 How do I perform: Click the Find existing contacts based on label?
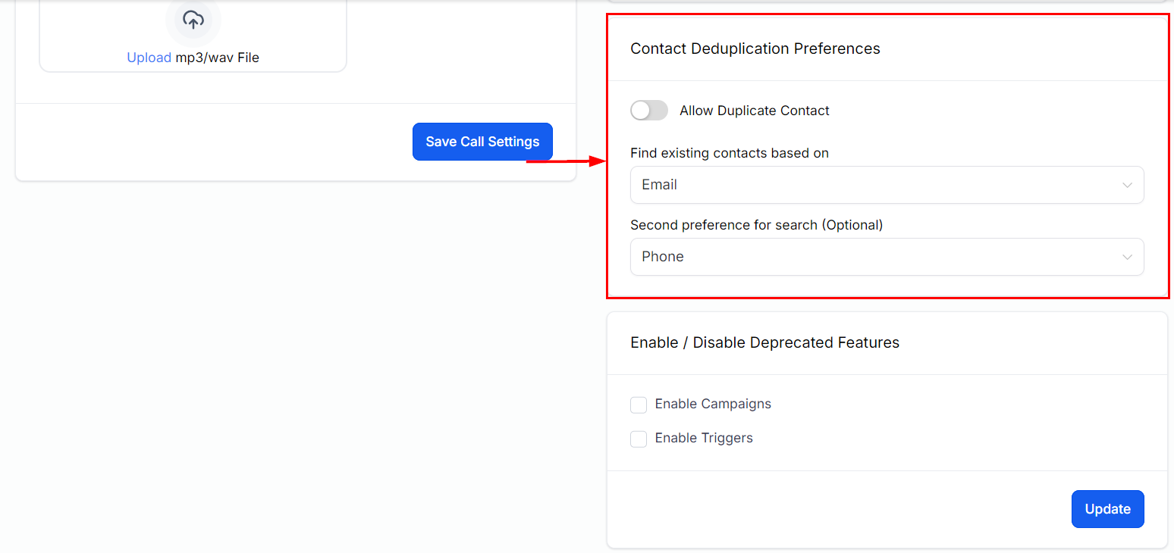coord(729,153)
